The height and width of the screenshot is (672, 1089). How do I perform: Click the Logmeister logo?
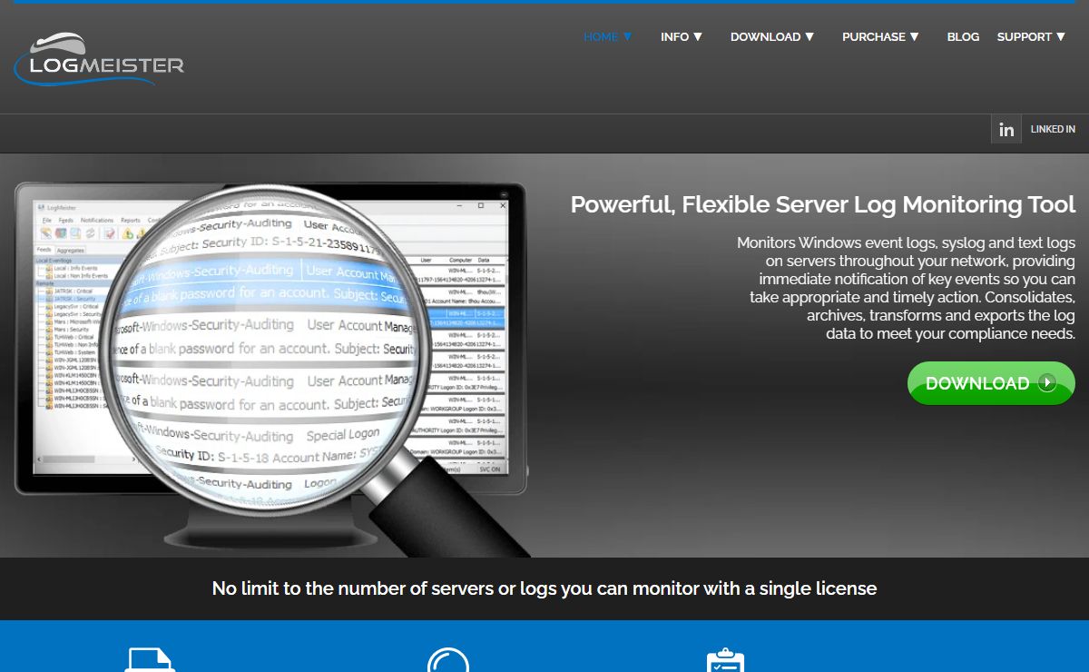tap(99, 59)
